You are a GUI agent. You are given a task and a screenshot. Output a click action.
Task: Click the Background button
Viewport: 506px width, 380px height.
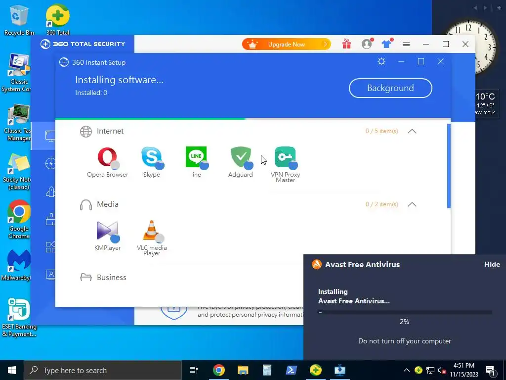coord(390,88)
